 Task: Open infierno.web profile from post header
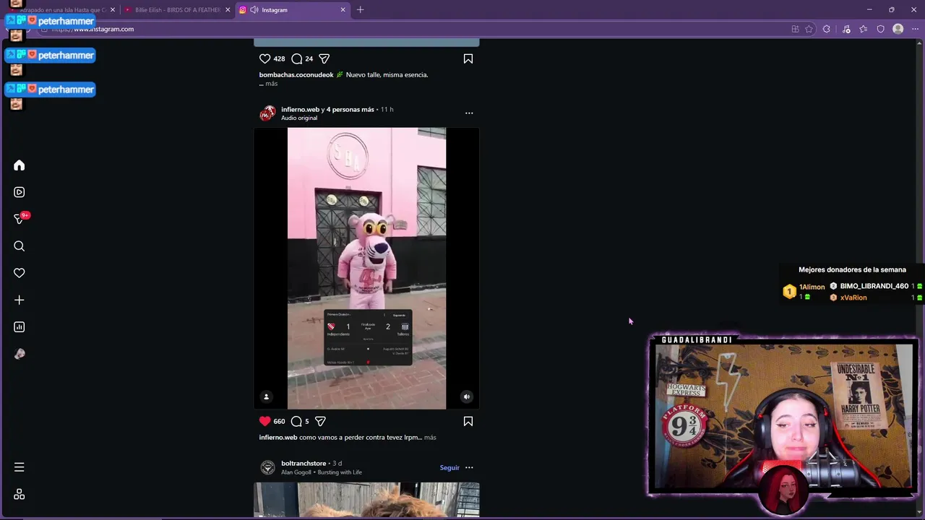[x=300, y=109]
